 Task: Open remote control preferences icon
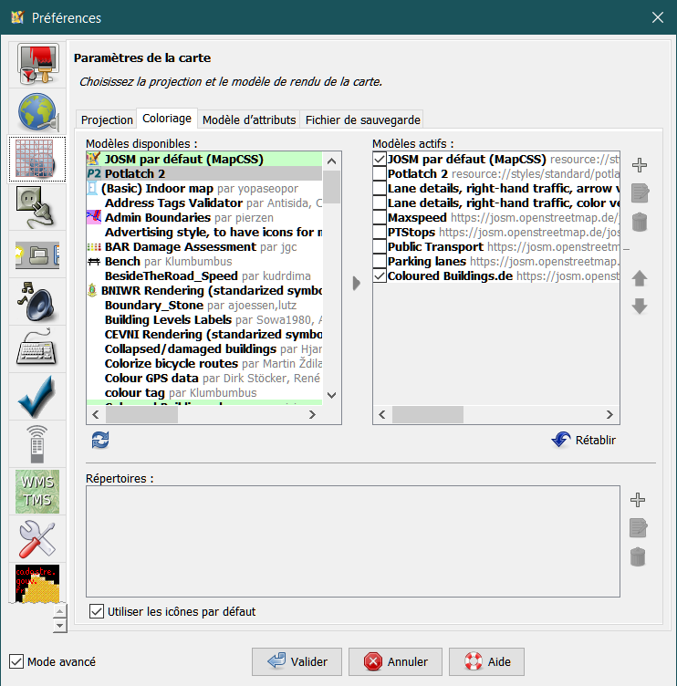coord(37,444)
